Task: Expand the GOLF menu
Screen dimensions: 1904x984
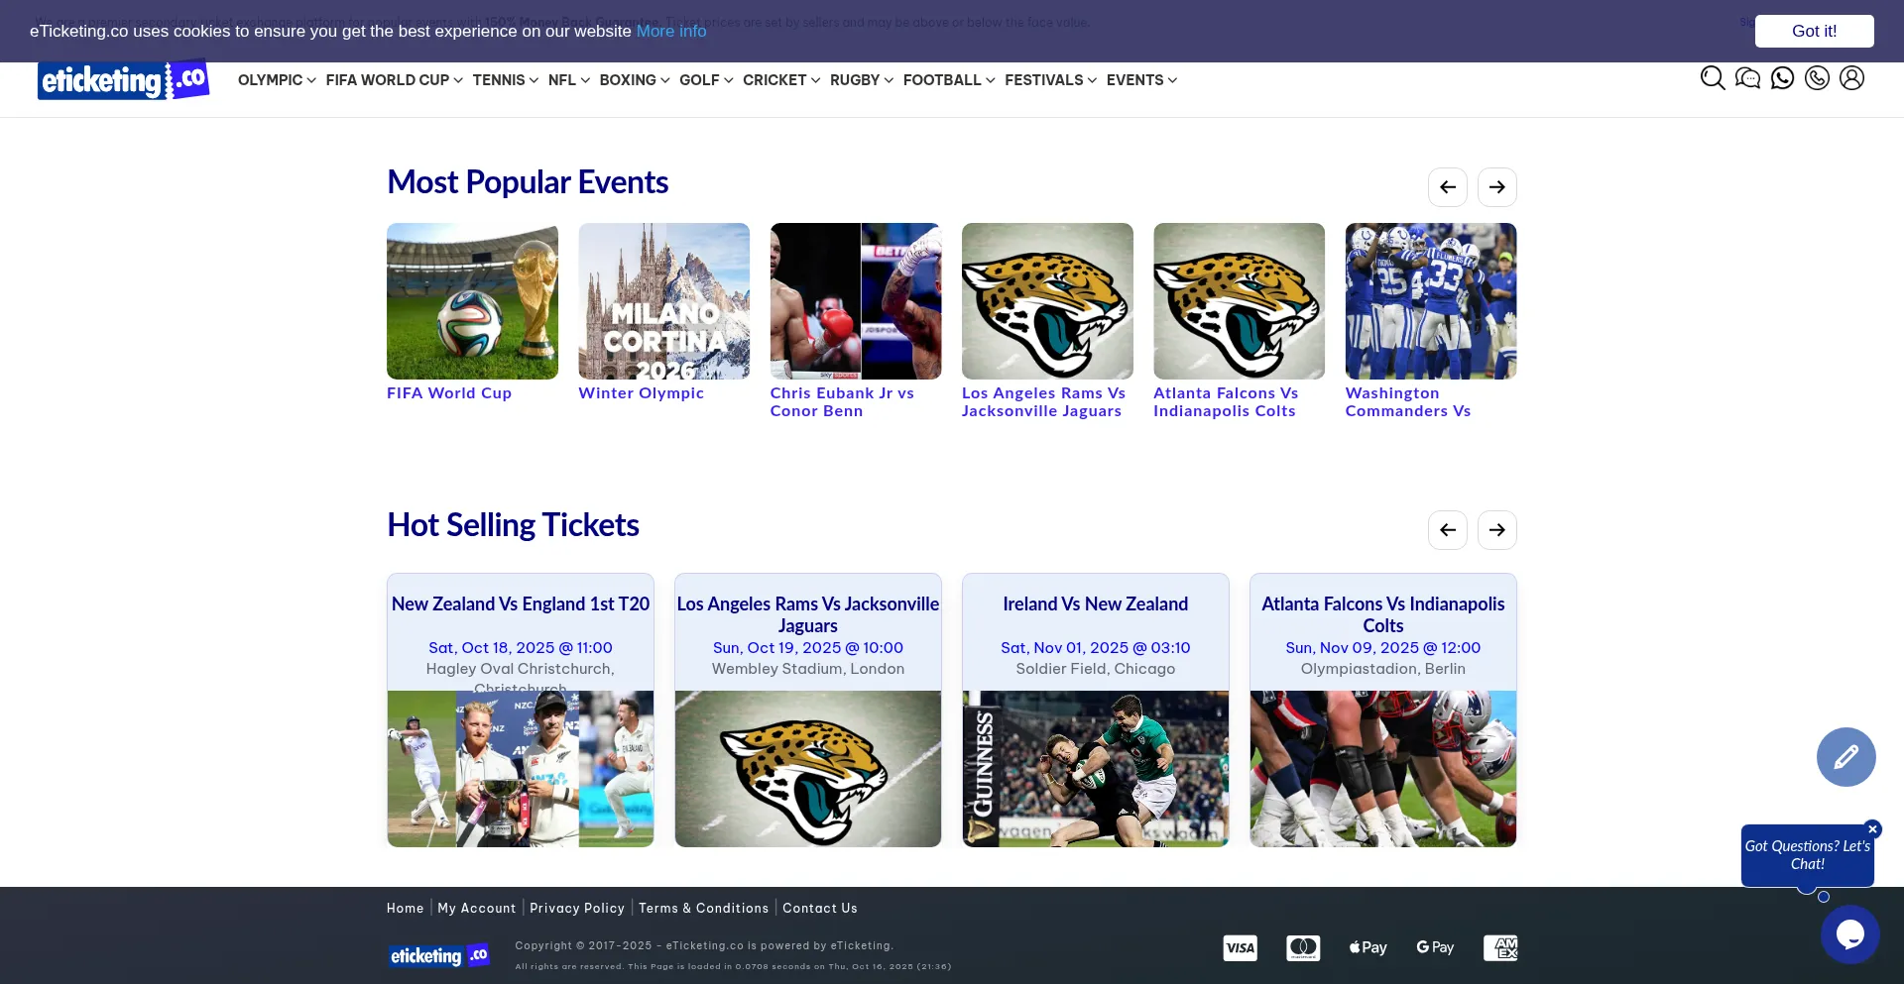Action: tap(706, 80)
